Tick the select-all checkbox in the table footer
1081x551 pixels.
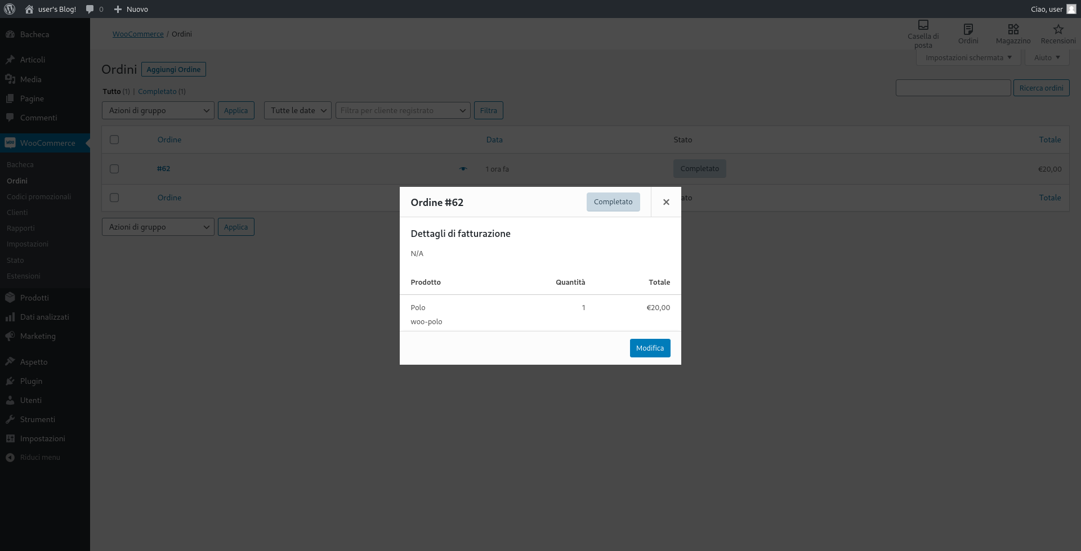coord(114,198)
